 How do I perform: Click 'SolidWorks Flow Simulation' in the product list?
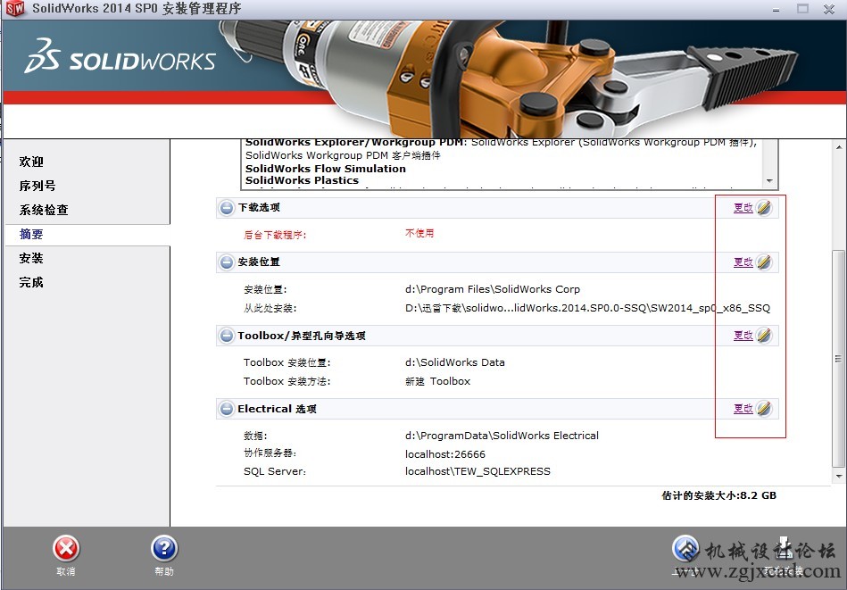coord(325,169)
